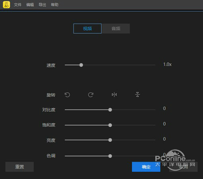
Task: Click the 亮度 brightness slider handle
Action: point(110,140)
